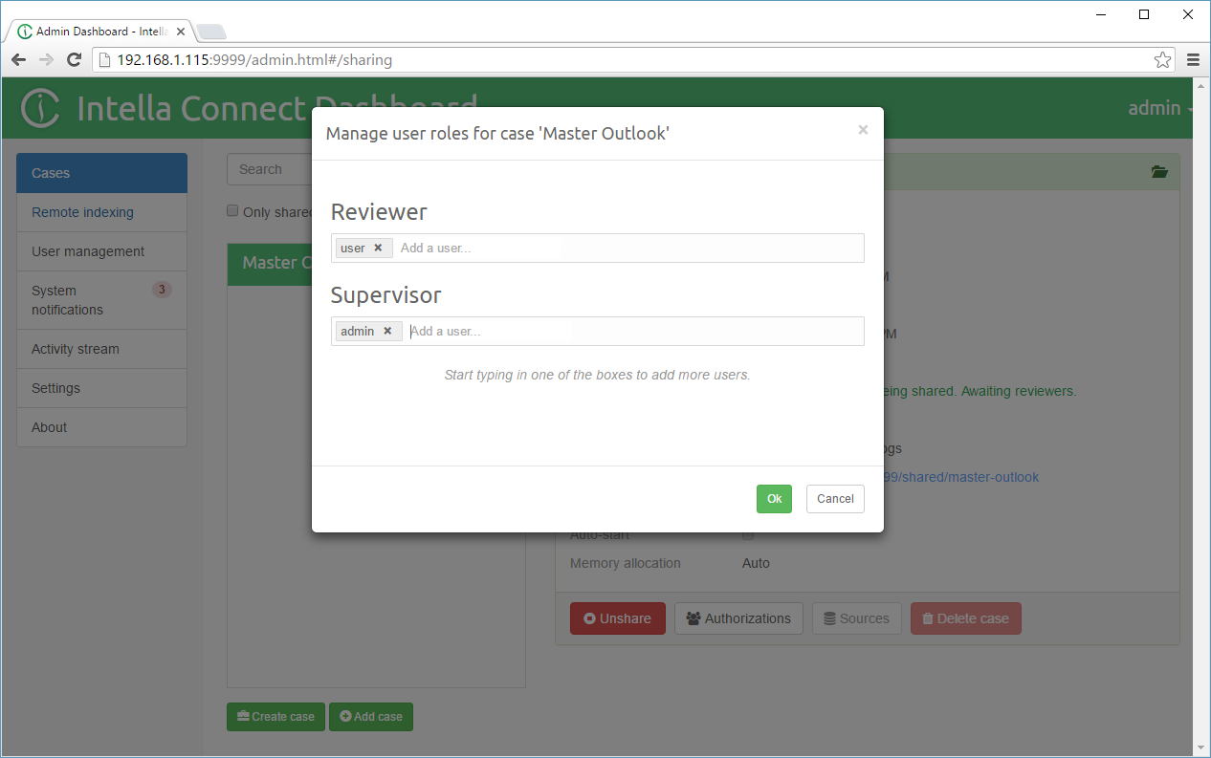
Task: Close the user roles dialog via X
Action: 863,130
